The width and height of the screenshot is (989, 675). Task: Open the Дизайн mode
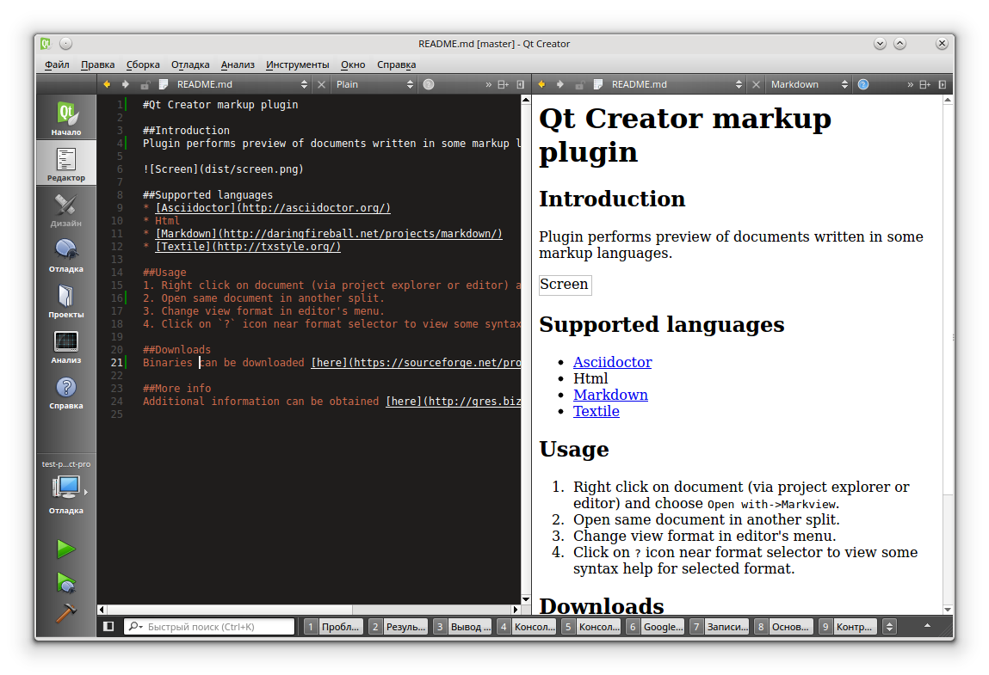coord(66,209)
